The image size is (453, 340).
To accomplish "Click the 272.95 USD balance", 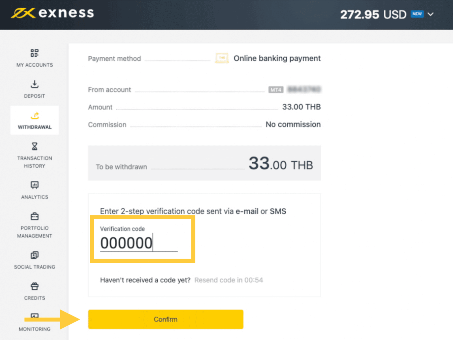I will (373, 14).
